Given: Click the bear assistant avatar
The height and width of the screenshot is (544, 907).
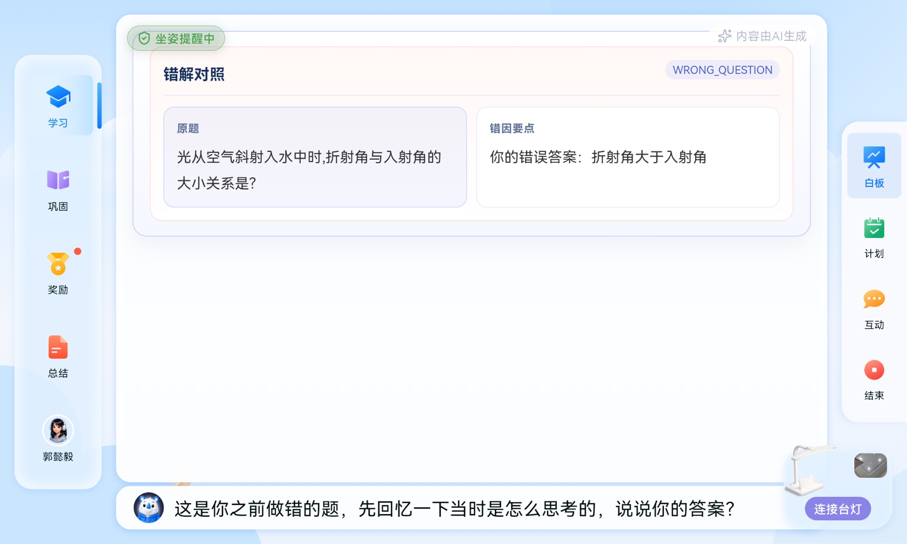Looking at the screenshot, I should [x=149, y=507].
